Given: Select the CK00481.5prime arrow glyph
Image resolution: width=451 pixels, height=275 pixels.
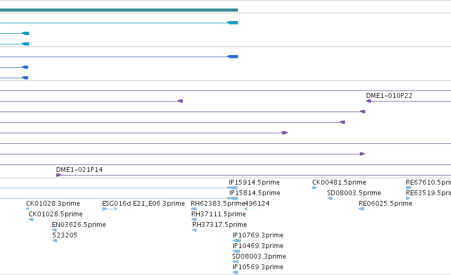Looking at the screenshot, I should pyautogui.click(x=314, y=188).
